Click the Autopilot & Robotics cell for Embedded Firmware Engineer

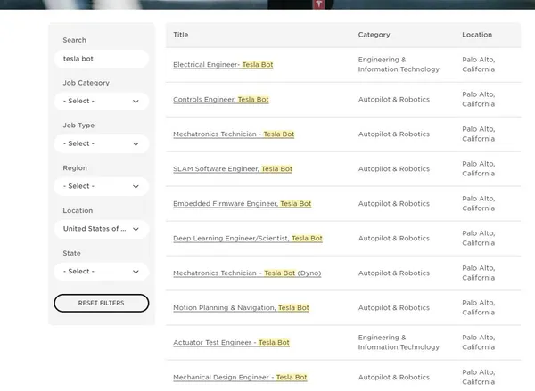pyautogui.click(x=394, y=204)
